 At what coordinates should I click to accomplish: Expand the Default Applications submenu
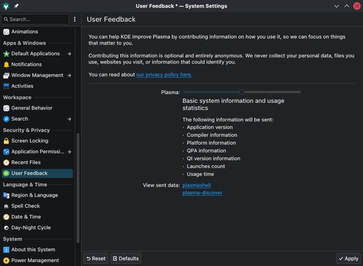tap(69, 54)
